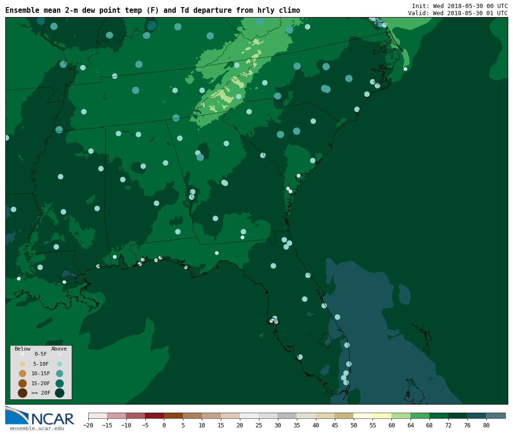
Task: Click the colorbar tick label '76'
Action: pyautogui.click(x=467, y=425)
